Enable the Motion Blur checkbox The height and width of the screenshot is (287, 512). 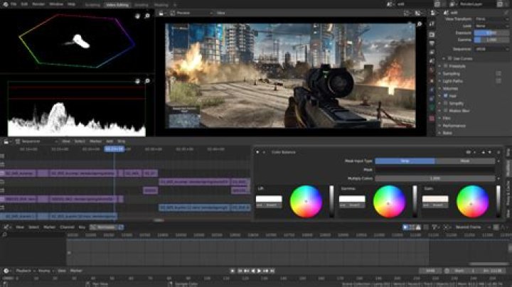(446, 111)
